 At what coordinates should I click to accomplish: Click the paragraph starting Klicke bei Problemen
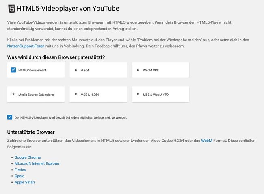click(128, 43)
